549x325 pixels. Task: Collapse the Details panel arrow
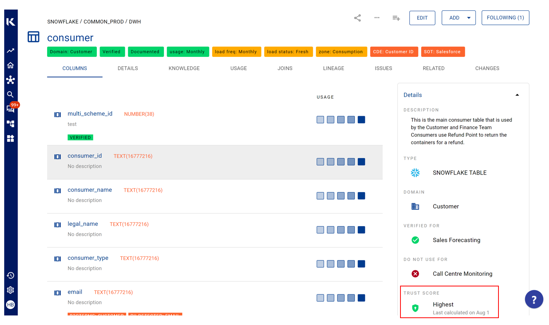tap(517, 95)
